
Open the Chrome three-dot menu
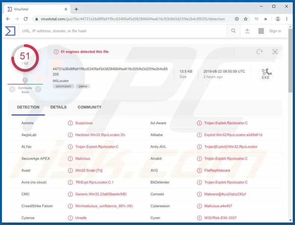coord(286,19)
